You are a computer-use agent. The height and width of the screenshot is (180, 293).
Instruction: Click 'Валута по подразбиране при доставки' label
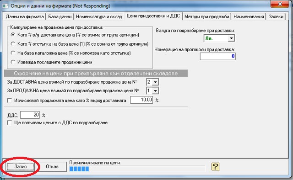195,31
